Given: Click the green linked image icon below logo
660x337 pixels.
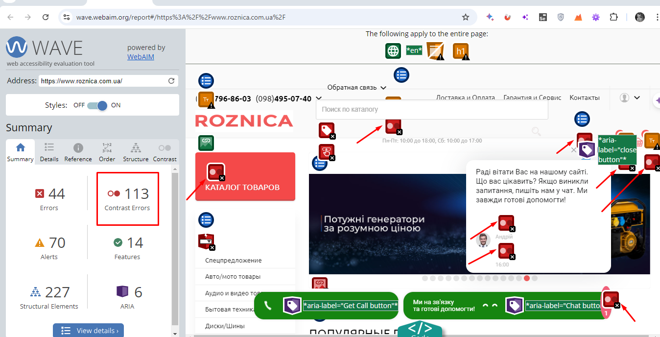Looking at the screenshot, I should click(x=206, y=143).
